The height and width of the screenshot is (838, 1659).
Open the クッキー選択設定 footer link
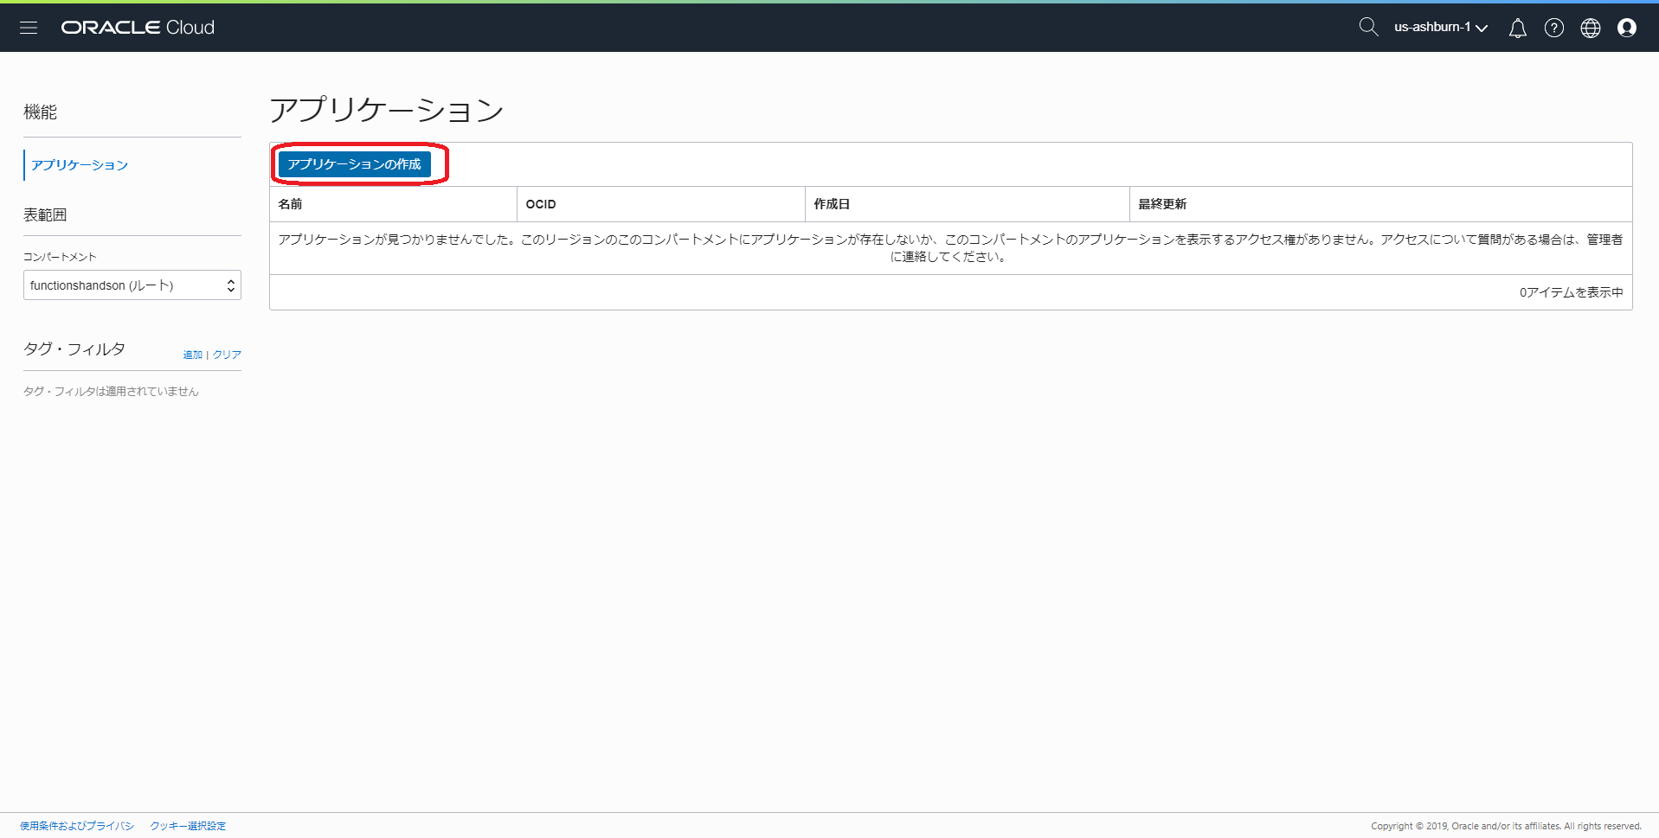pyautogui.click(x=188, y=826)
